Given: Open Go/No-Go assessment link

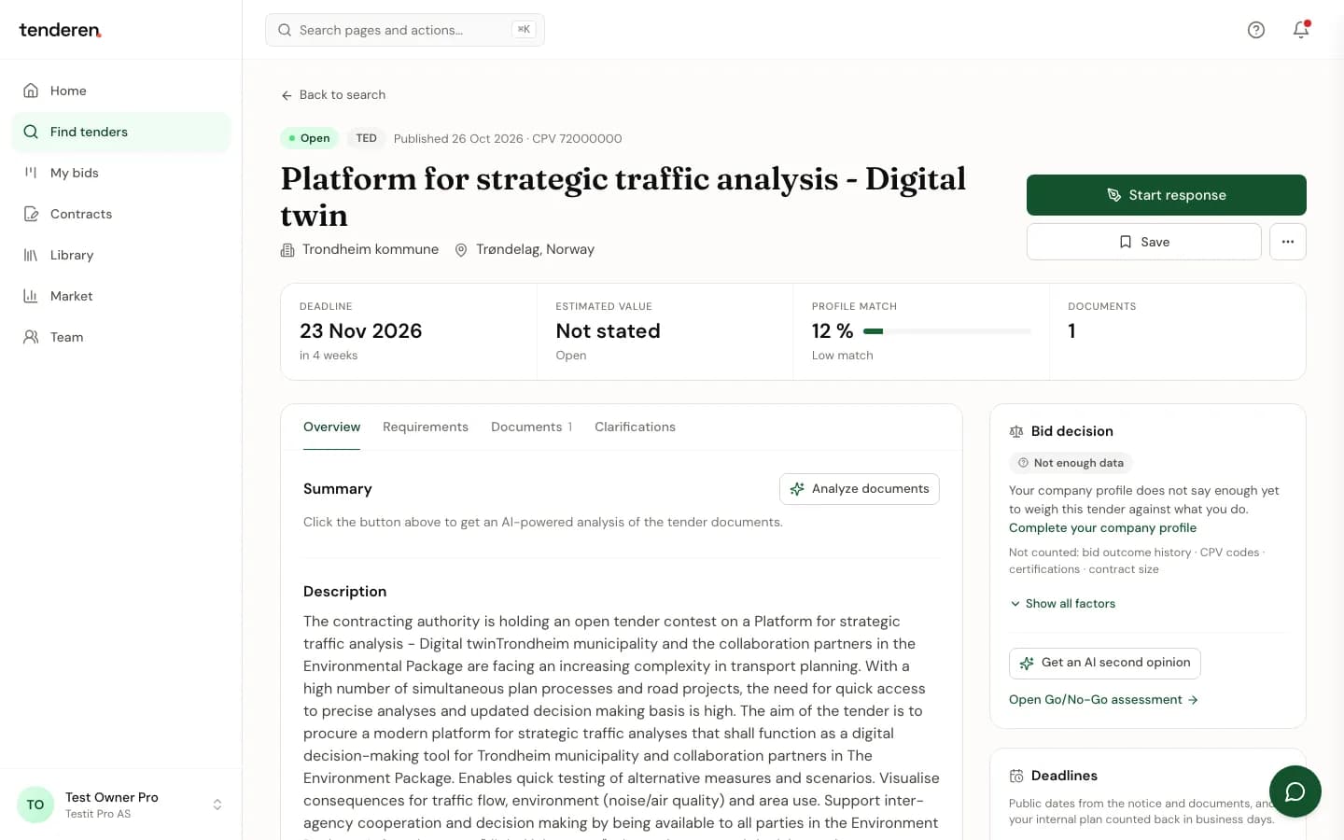Looking at the screenshot, I should point(1103,700).
